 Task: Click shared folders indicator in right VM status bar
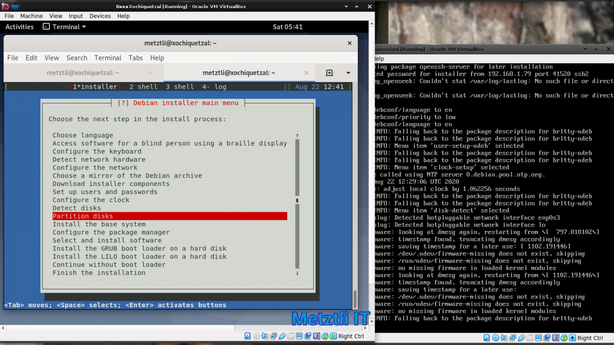pyautogui.click(x=530, y=338)
